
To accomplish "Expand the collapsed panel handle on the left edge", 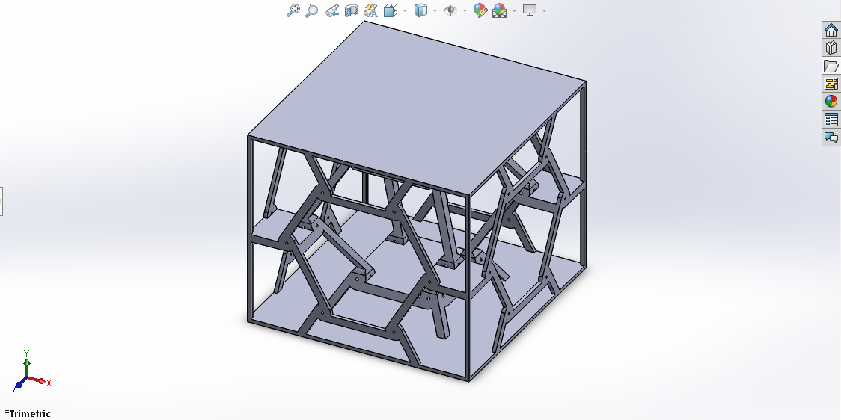I will (x=1, y=202).
